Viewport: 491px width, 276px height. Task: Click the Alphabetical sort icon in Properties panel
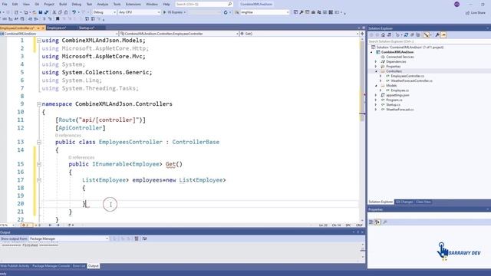pyautogui.click(x=377, y=222)
